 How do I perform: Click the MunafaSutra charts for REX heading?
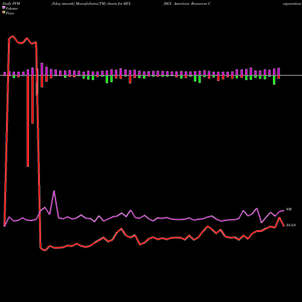[x=91, y=4]
